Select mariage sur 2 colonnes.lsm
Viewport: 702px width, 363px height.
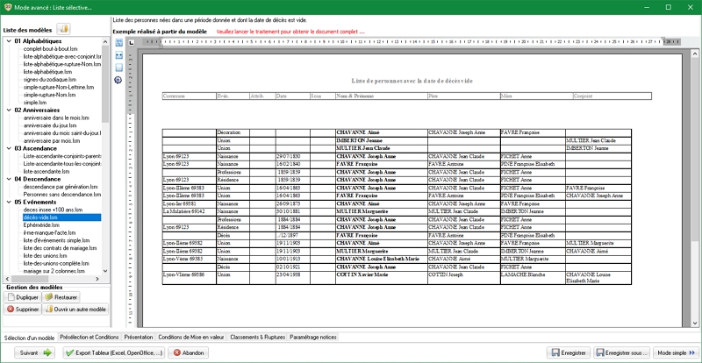(54, 271)
